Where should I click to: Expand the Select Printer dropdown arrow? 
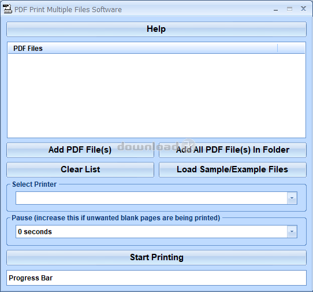[x=292, y=198]
